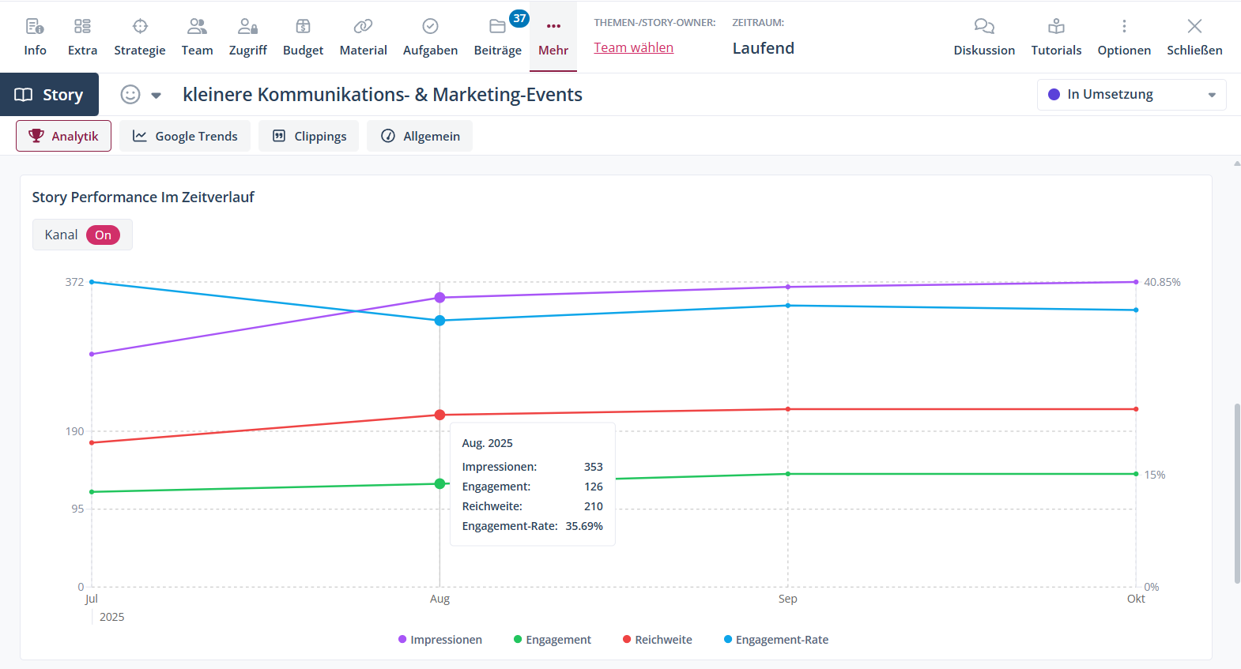Expand the In Umsetzung status dropdown
1241x669 pixels.
(x=1131, y=95)
